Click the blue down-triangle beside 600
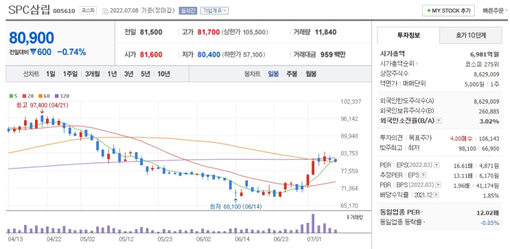This screenshot has width=510, height=249. point(33,52)
